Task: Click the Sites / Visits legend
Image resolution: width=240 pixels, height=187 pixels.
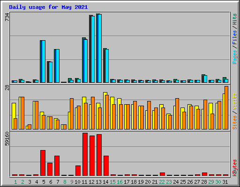Action: pos(234,111)
